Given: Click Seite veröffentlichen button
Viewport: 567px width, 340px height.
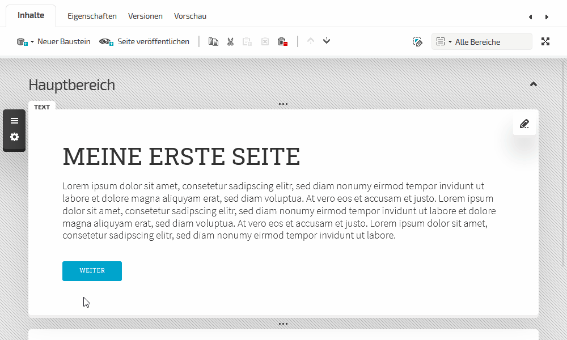Looking at the screenshot, I should [145, 41].
